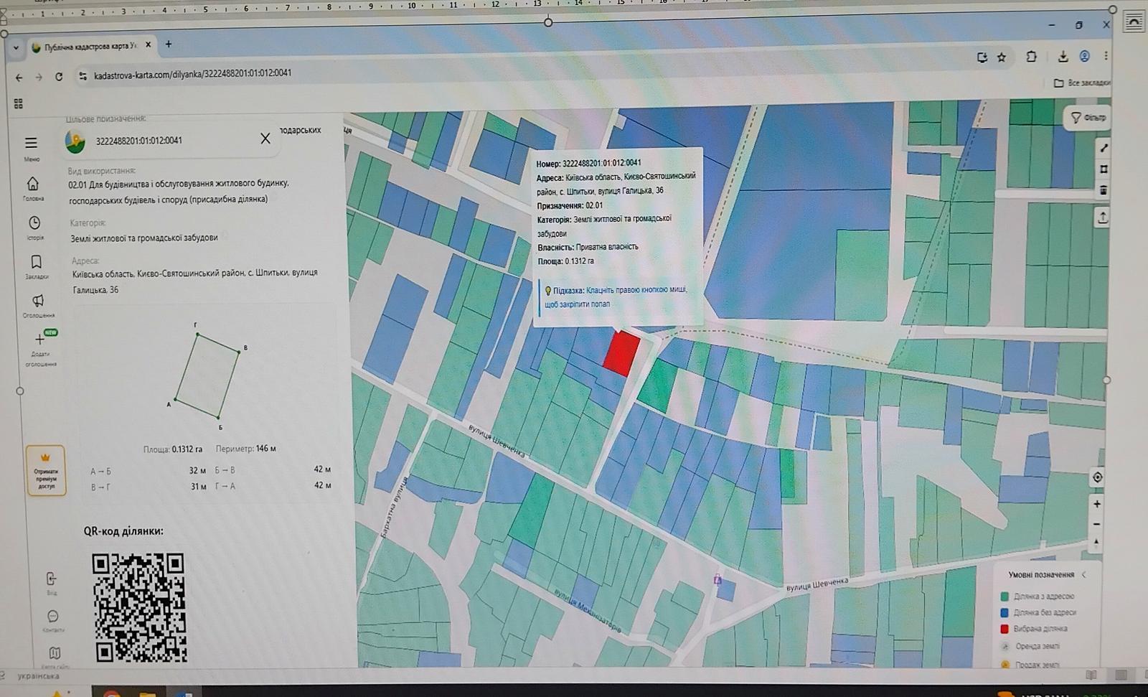Open Закладки bookmark icon in the sidebar

click(36, 261)
